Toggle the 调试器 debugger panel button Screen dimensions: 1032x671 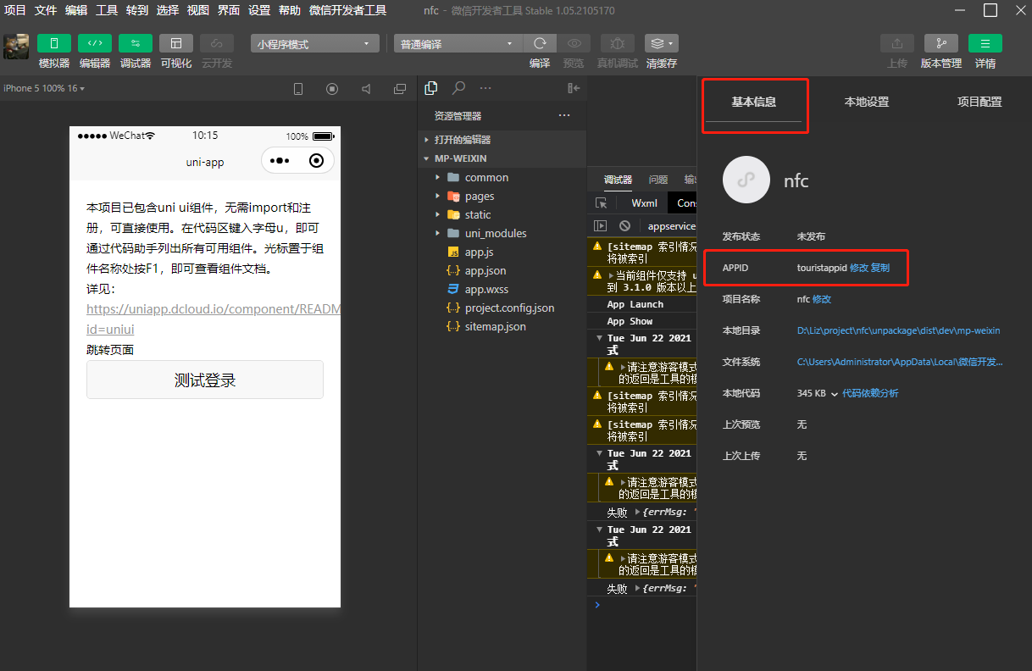136,43
